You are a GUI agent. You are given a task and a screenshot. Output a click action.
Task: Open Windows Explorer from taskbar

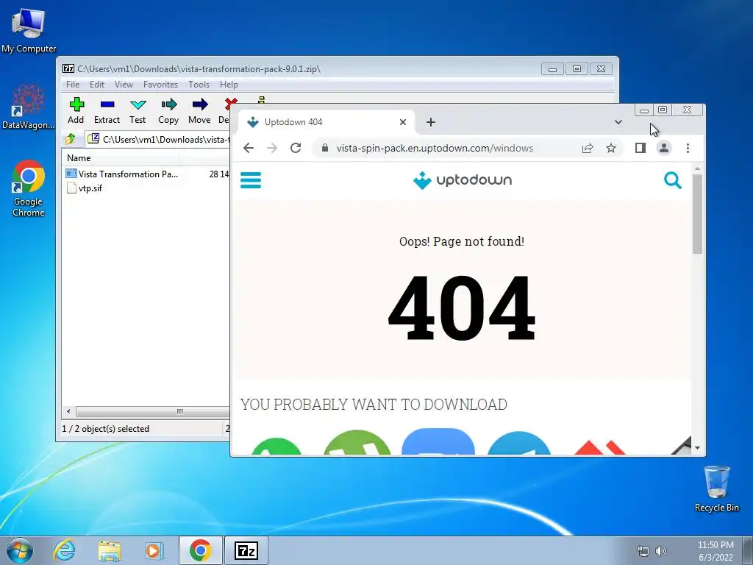coord(110,550)
